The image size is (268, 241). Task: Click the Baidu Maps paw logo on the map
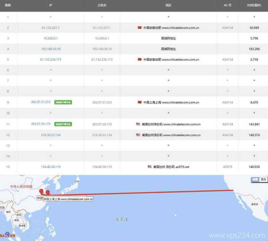pyautogui.click(x=8, y=235)
